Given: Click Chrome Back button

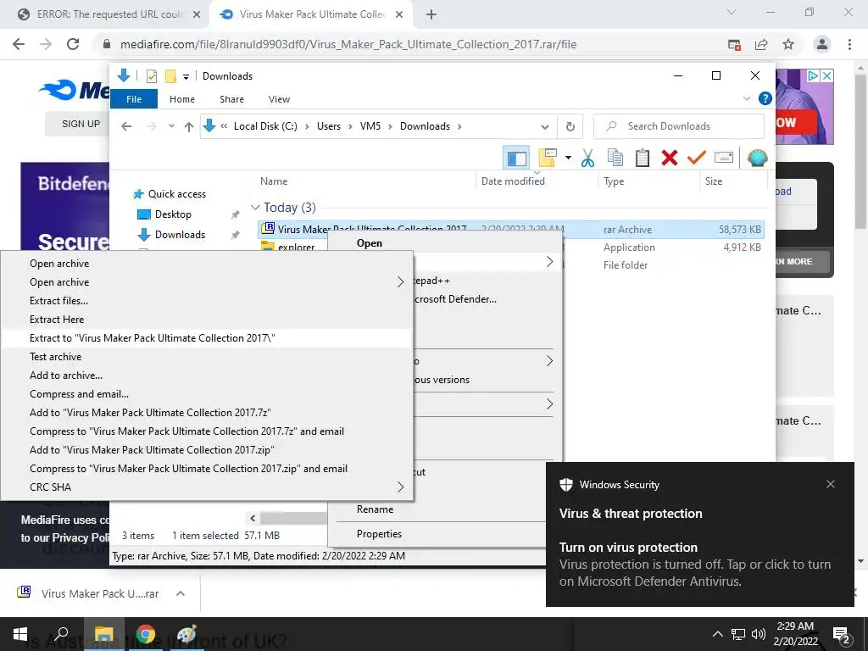Looking at the screenshot, I should tap(19, 44).
